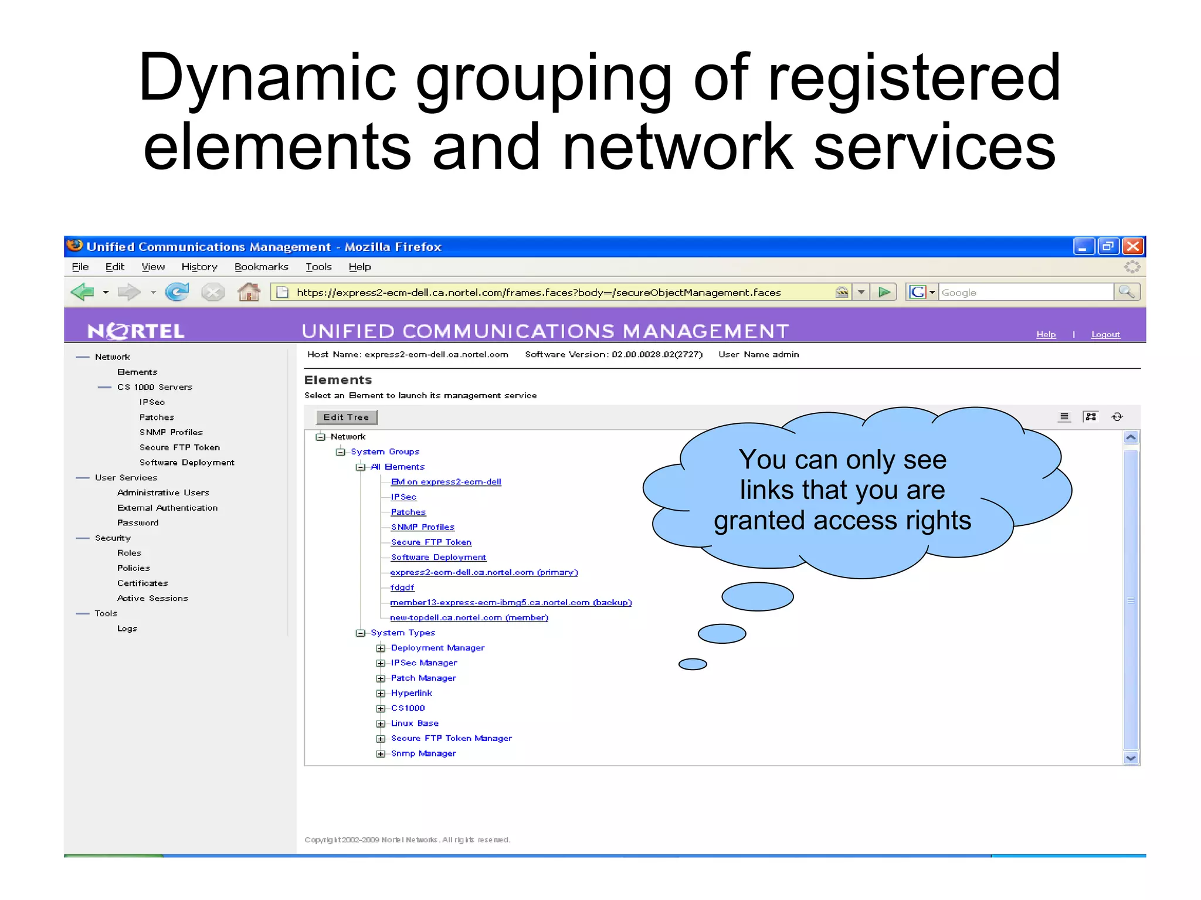Open the Google search engine dropdown
1201x900 pixels.
(932, 292)
